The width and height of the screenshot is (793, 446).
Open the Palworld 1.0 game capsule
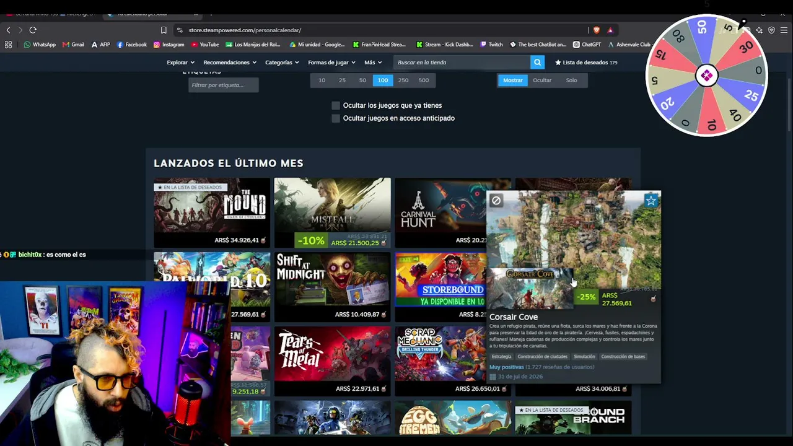click(x=212, y=287)
